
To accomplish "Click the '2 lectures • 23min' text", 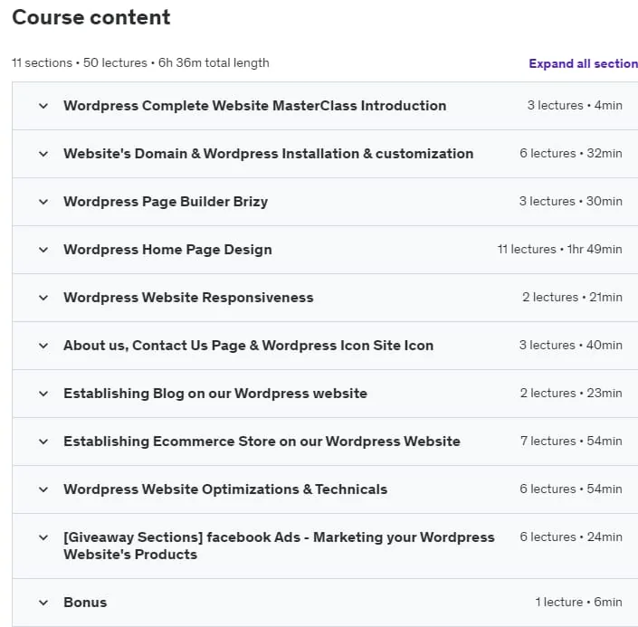I will pos(571,394).
